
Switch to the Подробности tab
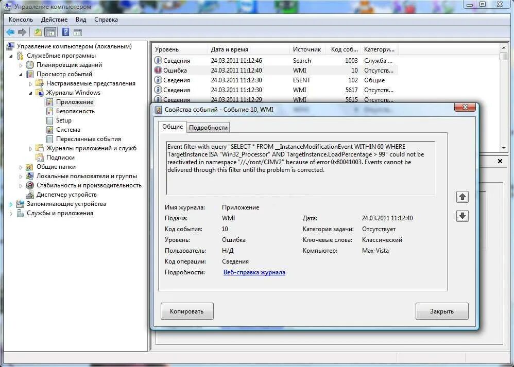point(208,128)
